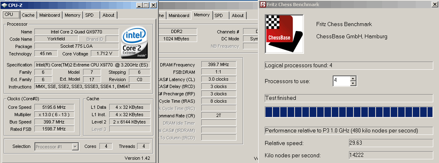
Task: Click the Version 1.42 label in CPU-Z
Action: pyautogui.click(x=137, y=158)
